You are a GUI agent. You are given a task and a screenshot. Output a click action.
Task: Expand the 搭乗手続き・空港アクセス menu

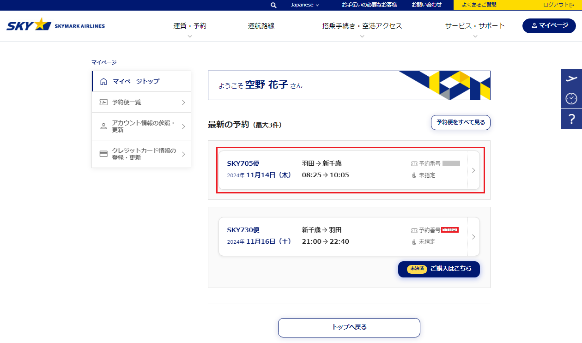362,26
